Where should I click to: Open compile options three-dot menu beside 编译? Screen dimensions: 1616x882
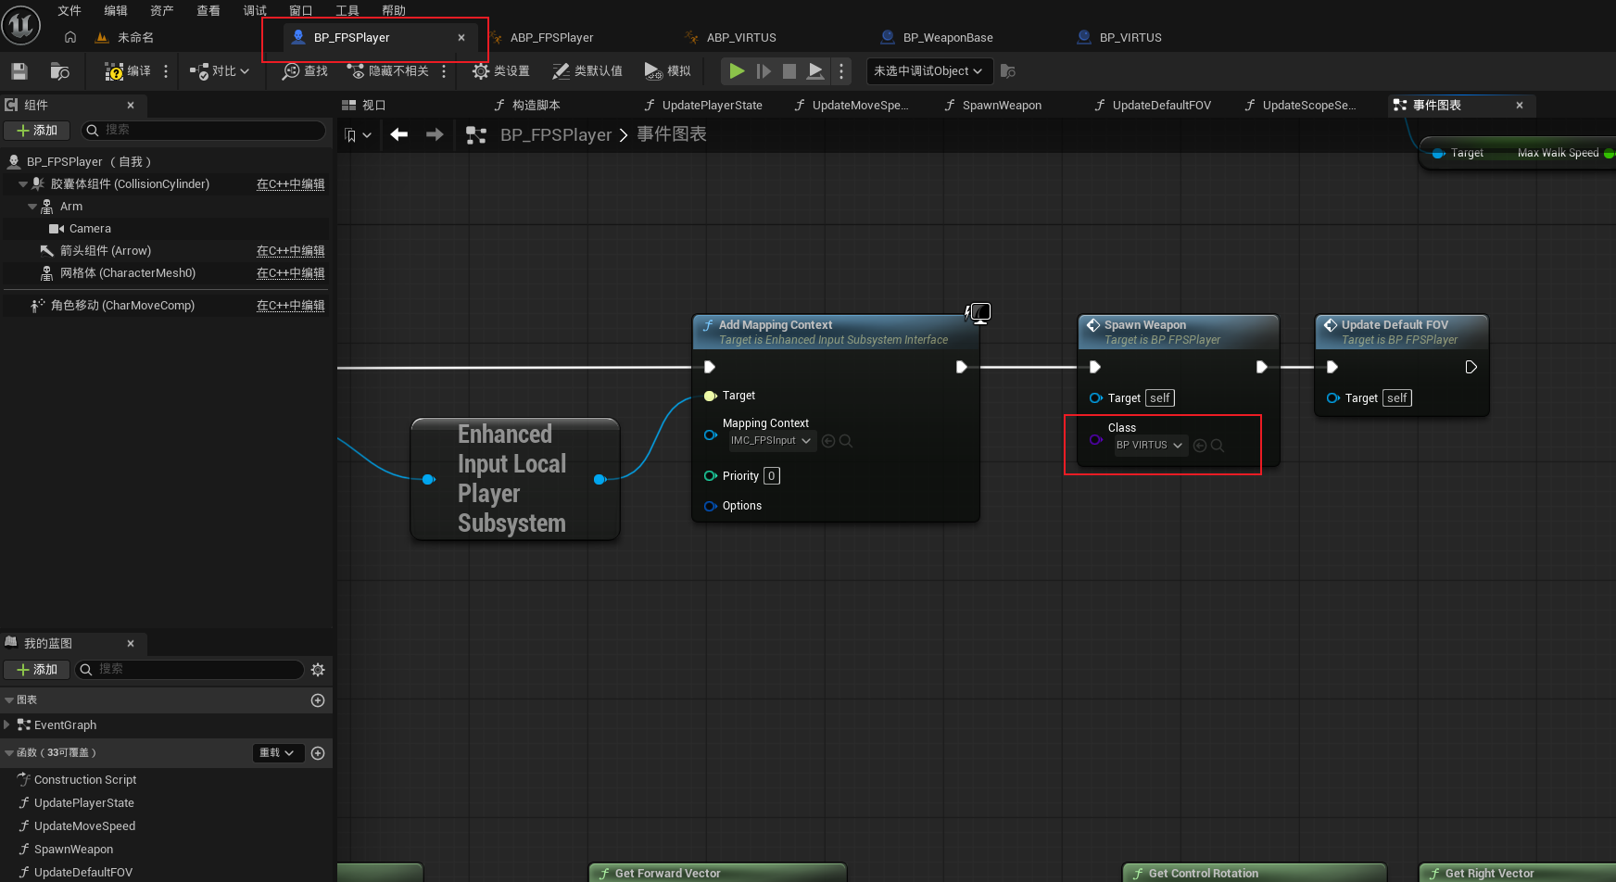[x=166, y=71]
